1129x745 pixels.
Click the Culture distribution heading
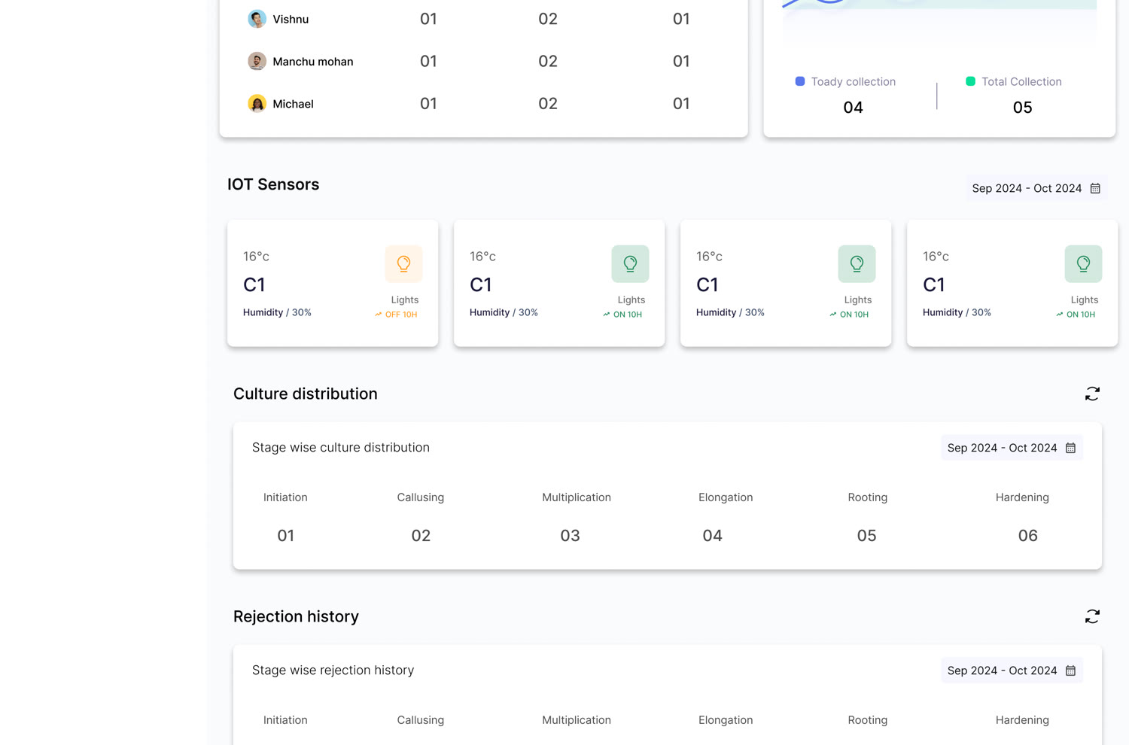[306, 394]
